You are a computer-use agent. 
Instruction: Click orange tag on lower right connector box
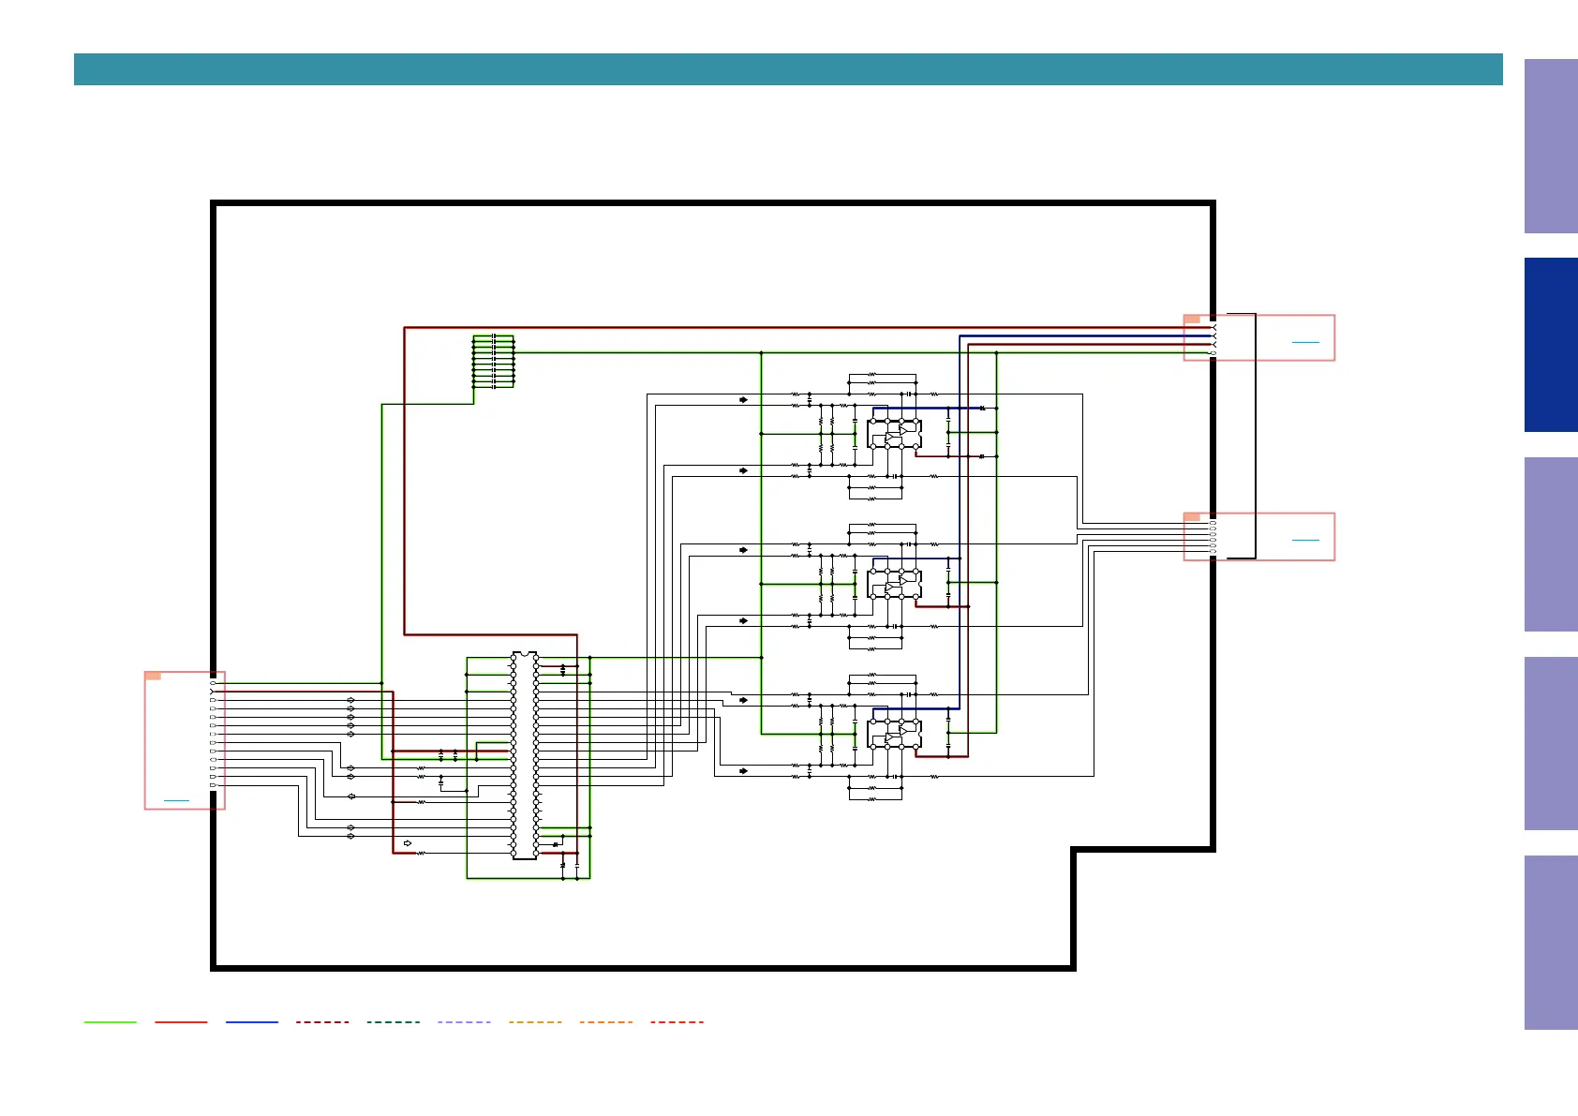click(x=1192, y=517)
